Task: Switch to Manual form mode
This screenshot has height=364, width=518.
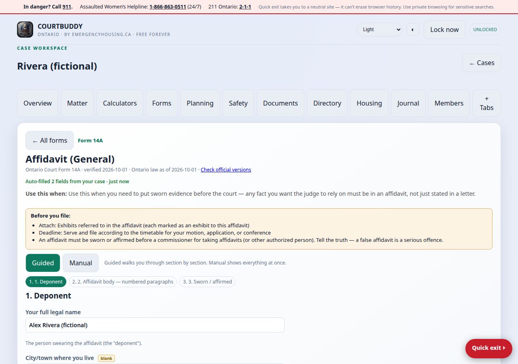Action: pyautogui.click(x=81, y=263)
